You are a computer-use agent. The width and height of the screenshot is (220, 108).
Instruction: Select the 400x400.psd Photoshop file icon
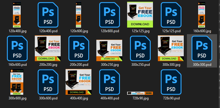coord(110,82)
